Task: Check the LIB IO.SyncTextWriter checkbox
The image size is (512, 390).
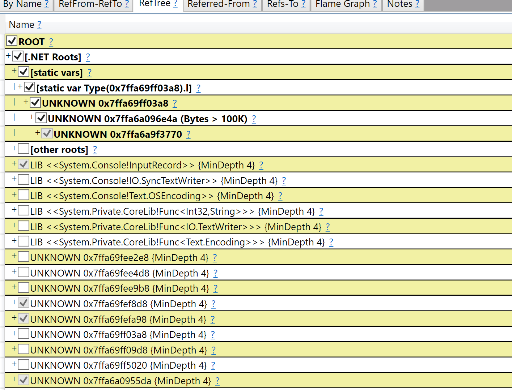Action: click(x=23, y=179)
